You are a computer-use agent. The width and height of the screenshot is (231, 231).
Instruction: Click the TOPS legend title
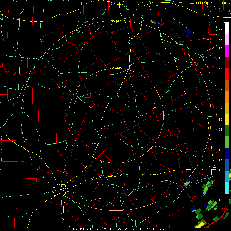click(x=226, y=15)
